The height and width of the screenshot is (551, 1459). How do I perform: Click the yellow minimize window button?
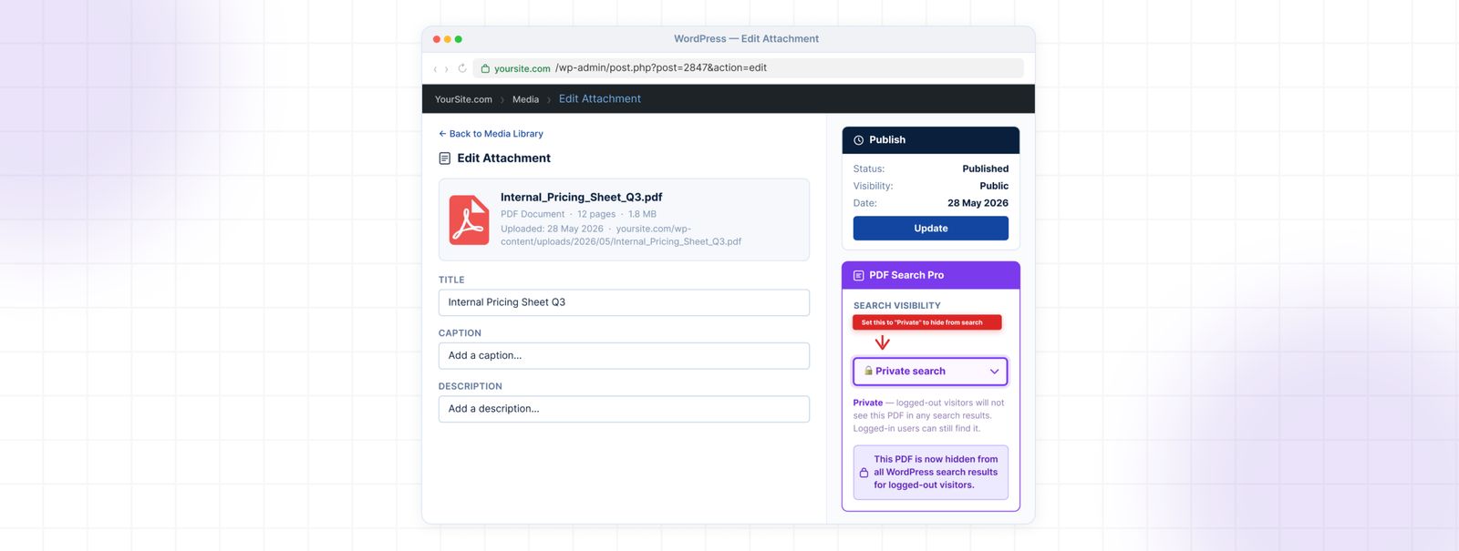point(448,39)
